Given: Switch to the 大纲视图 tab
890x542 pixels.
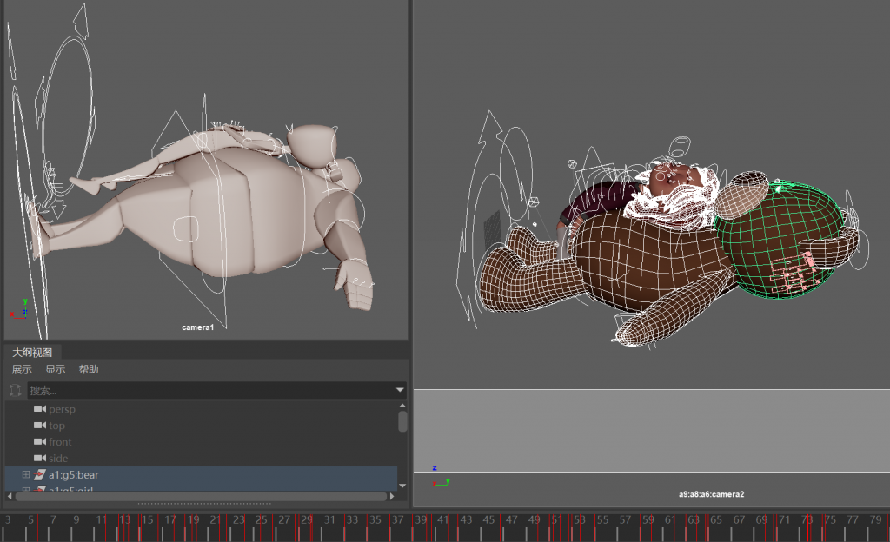Looking at the screenshot, I should (32, 352).
